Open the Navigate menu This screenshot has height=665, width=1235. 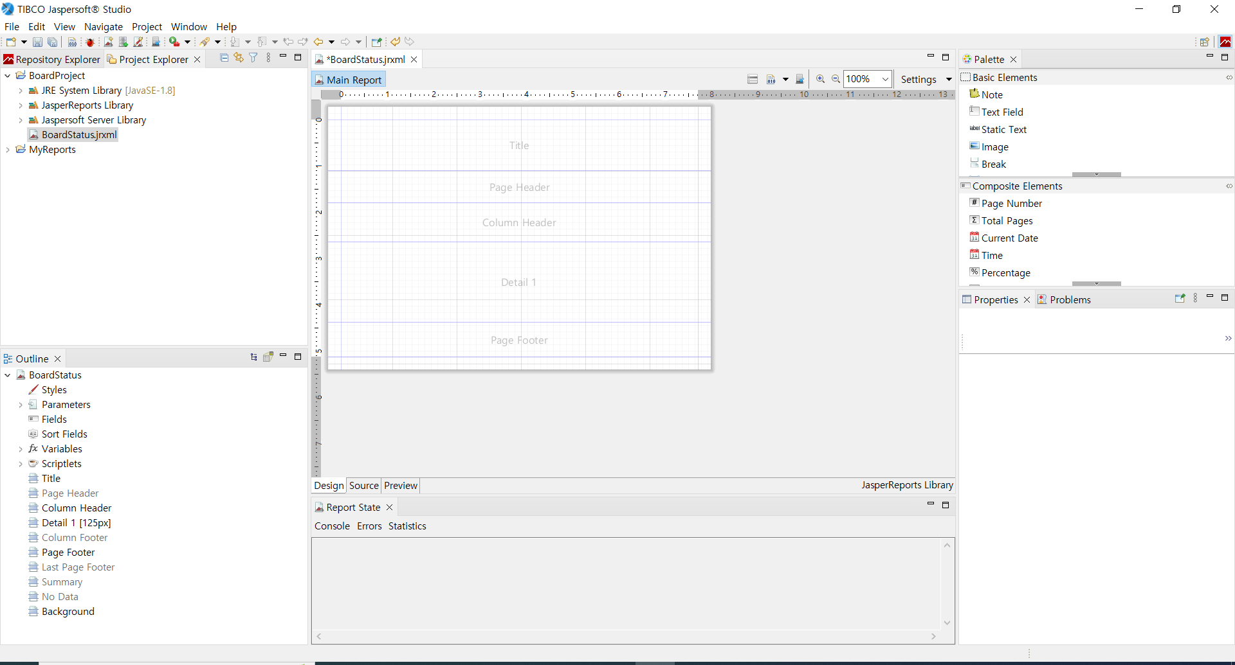[104, 26]
